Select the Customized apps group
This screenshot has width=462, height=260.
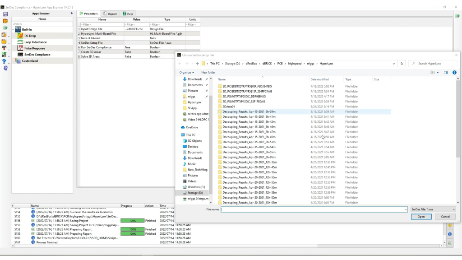30,61
